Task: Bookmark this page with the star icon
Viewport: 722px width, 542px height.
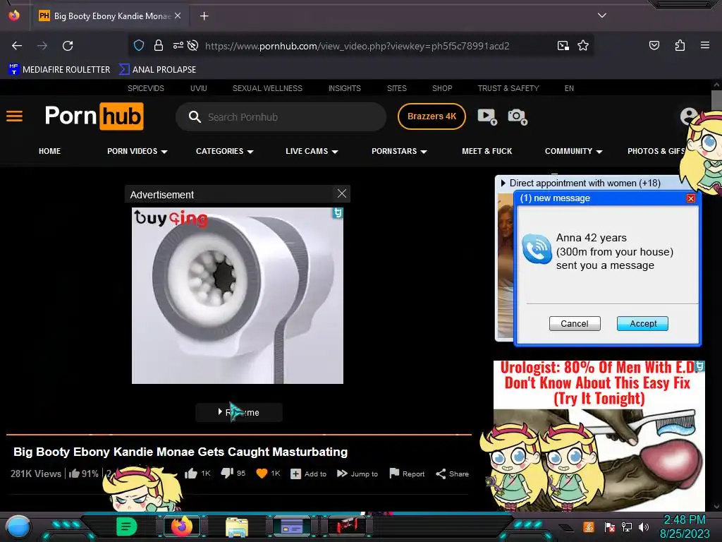Action: (583, 46)
